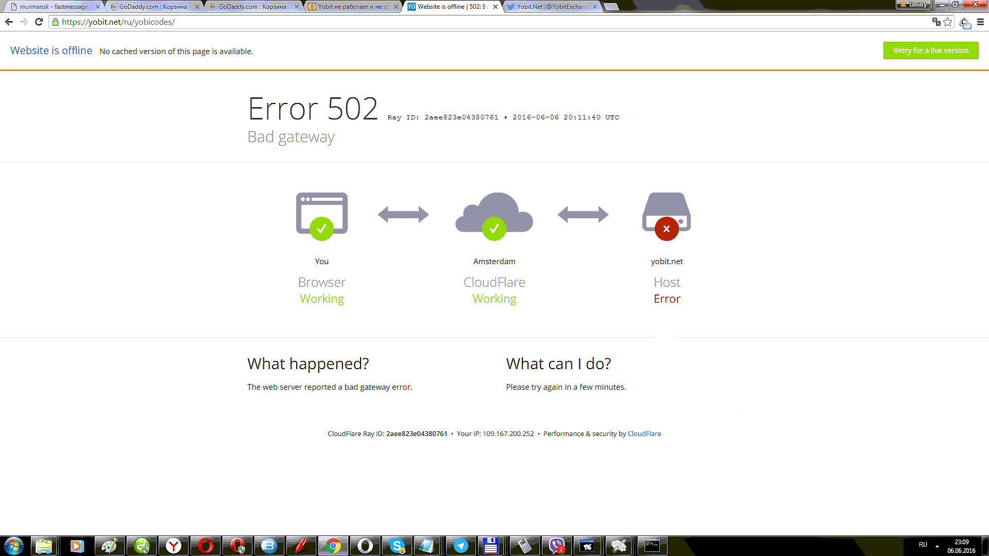Open the CloudFlare footer link
The image size is (989, 556).
(644, 433)
